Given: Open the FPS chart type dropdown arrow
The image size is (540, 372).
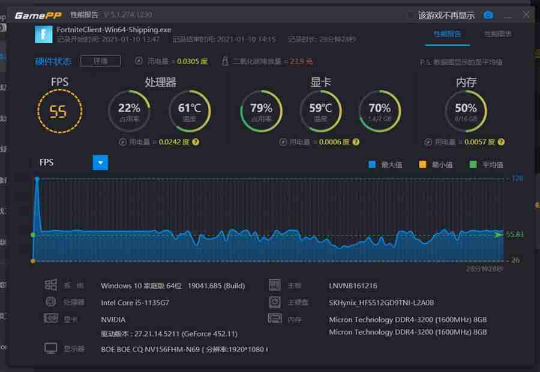Looking at the screenshot, I should click(x=100, y=162).
